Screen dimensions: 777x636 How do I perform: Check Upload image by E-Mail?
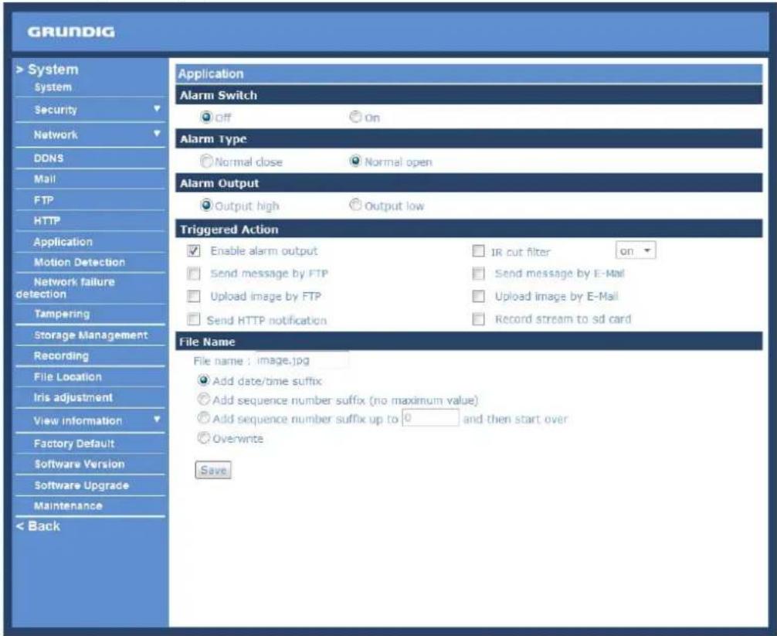(478, 297)
